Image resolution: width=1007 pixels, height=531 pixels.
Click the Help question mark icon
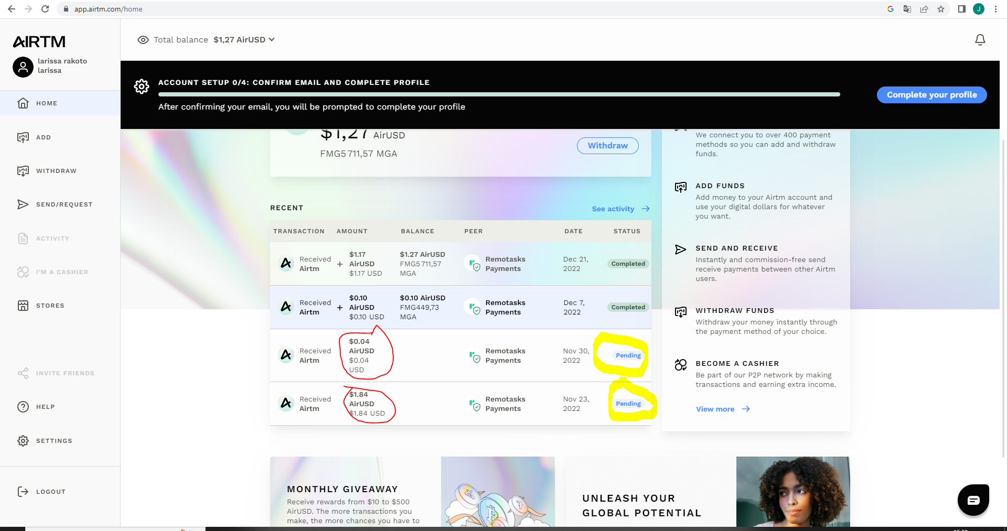coord(23,407)
